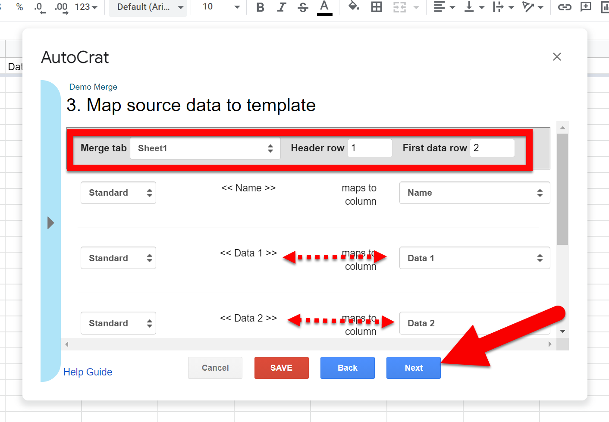609x422 pixels.
Task: Go Back to the previous step
Action: click(x=348, y=368)
